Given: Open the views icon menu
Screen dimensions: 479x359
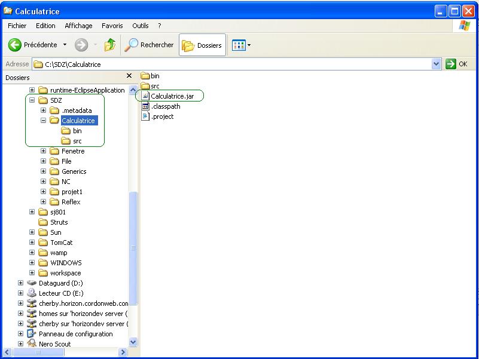Looking at the screenshot, I should pos(239,45).
